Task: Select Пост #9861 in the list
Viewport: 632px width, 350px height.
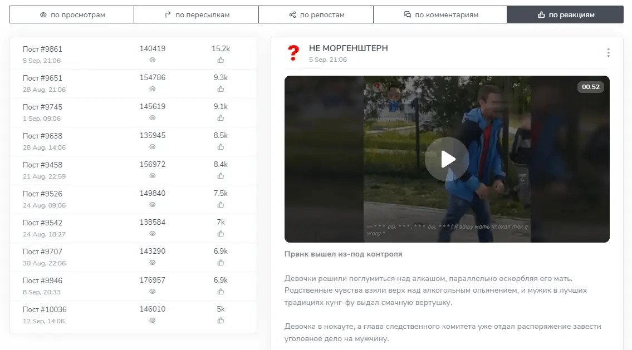Action: pos(42,49)
